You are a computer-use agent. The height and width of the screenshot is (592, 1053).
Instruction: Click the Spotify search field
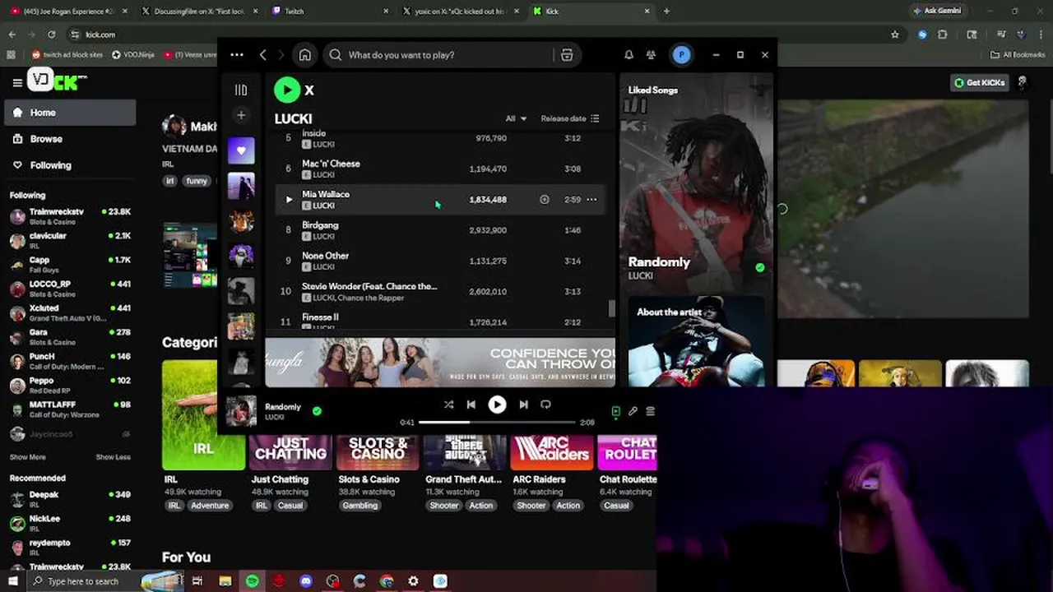pyautogui.click(x=444, y=55)
